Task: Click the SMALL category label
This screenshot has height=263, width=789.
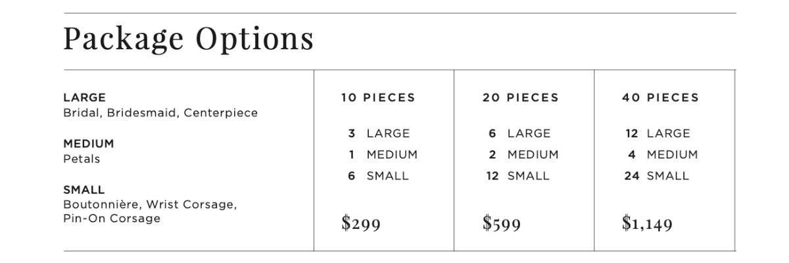Action: (84, 190)
